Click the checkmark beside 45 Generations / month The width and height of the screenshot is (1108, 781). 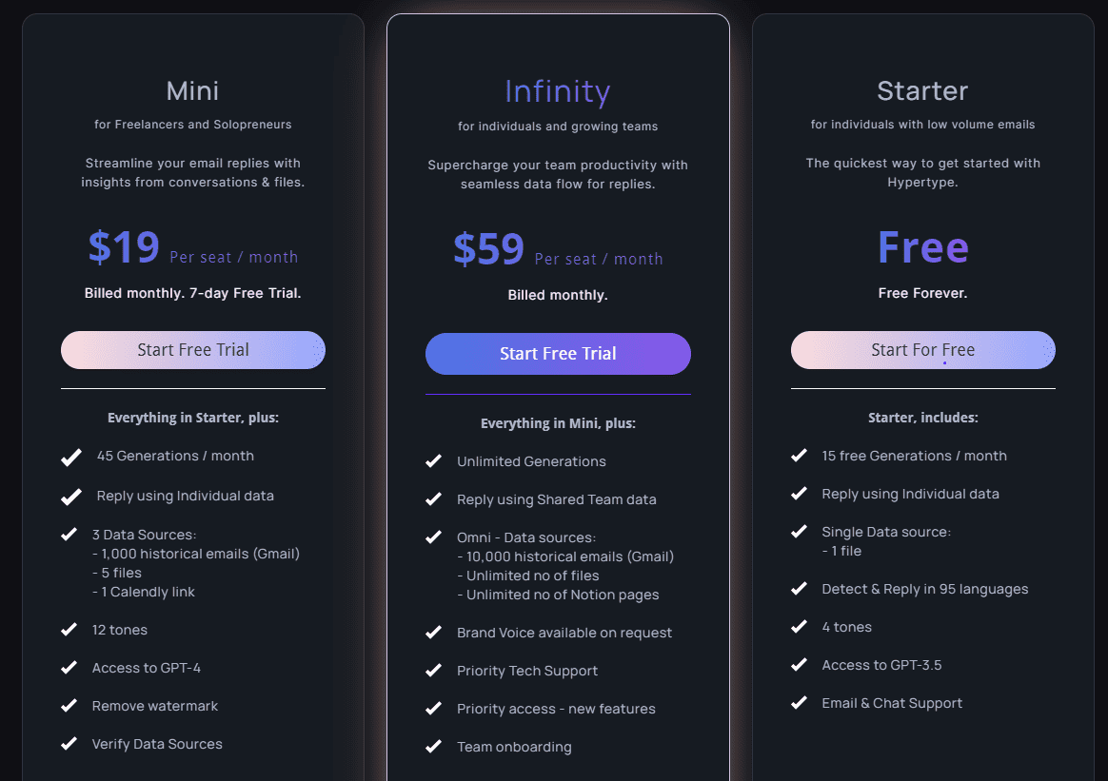[70, 457]
